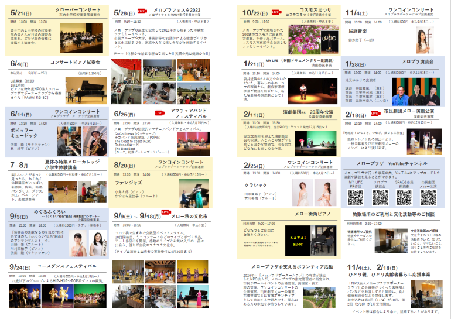Click the クローバーコンサート orchestra photo

88,37
